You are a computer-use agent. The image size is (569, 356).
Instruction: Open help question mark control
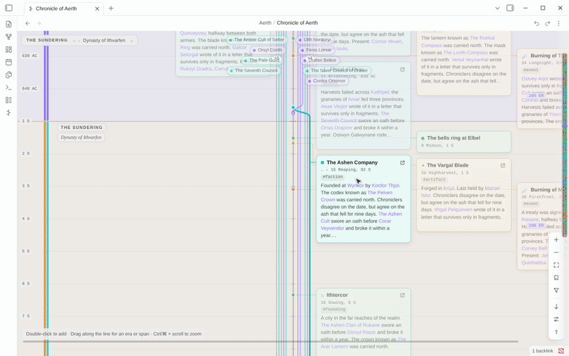point(557,332)
